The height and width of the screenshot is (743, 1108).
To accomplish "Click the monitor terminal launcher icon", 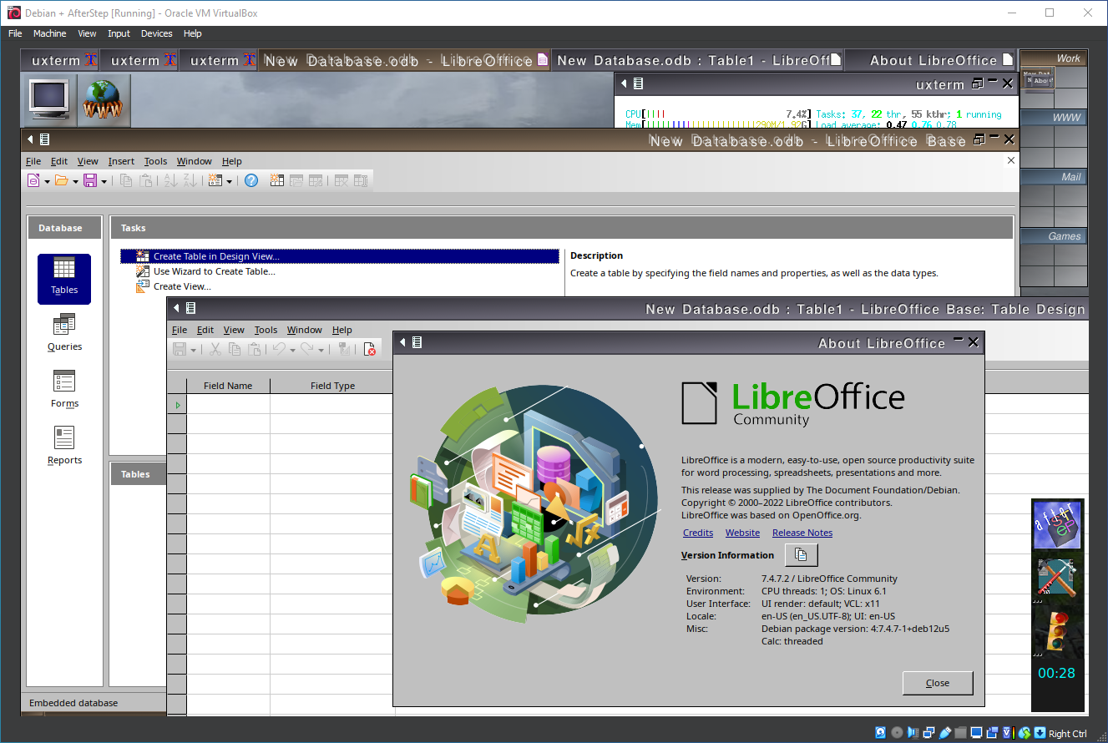I will point(49,99).
